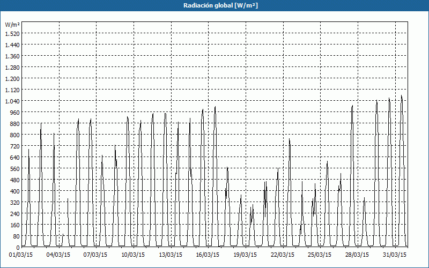Click the 160 y-axis value
This screenshot has width=429, height=268.
pyautogui.click(x=15, y=225)
